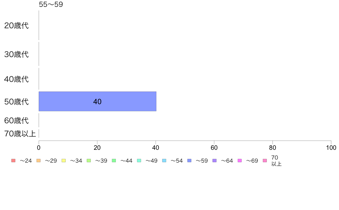Click the ~39 light green legend swatch

(89, 160)
